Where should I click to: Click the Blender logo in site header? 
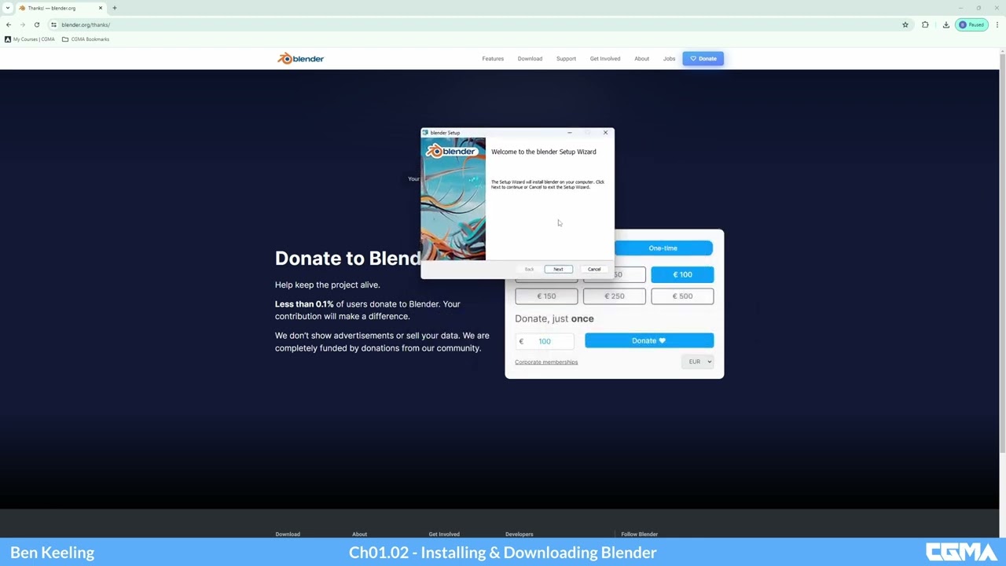click(x=300, y=58)
